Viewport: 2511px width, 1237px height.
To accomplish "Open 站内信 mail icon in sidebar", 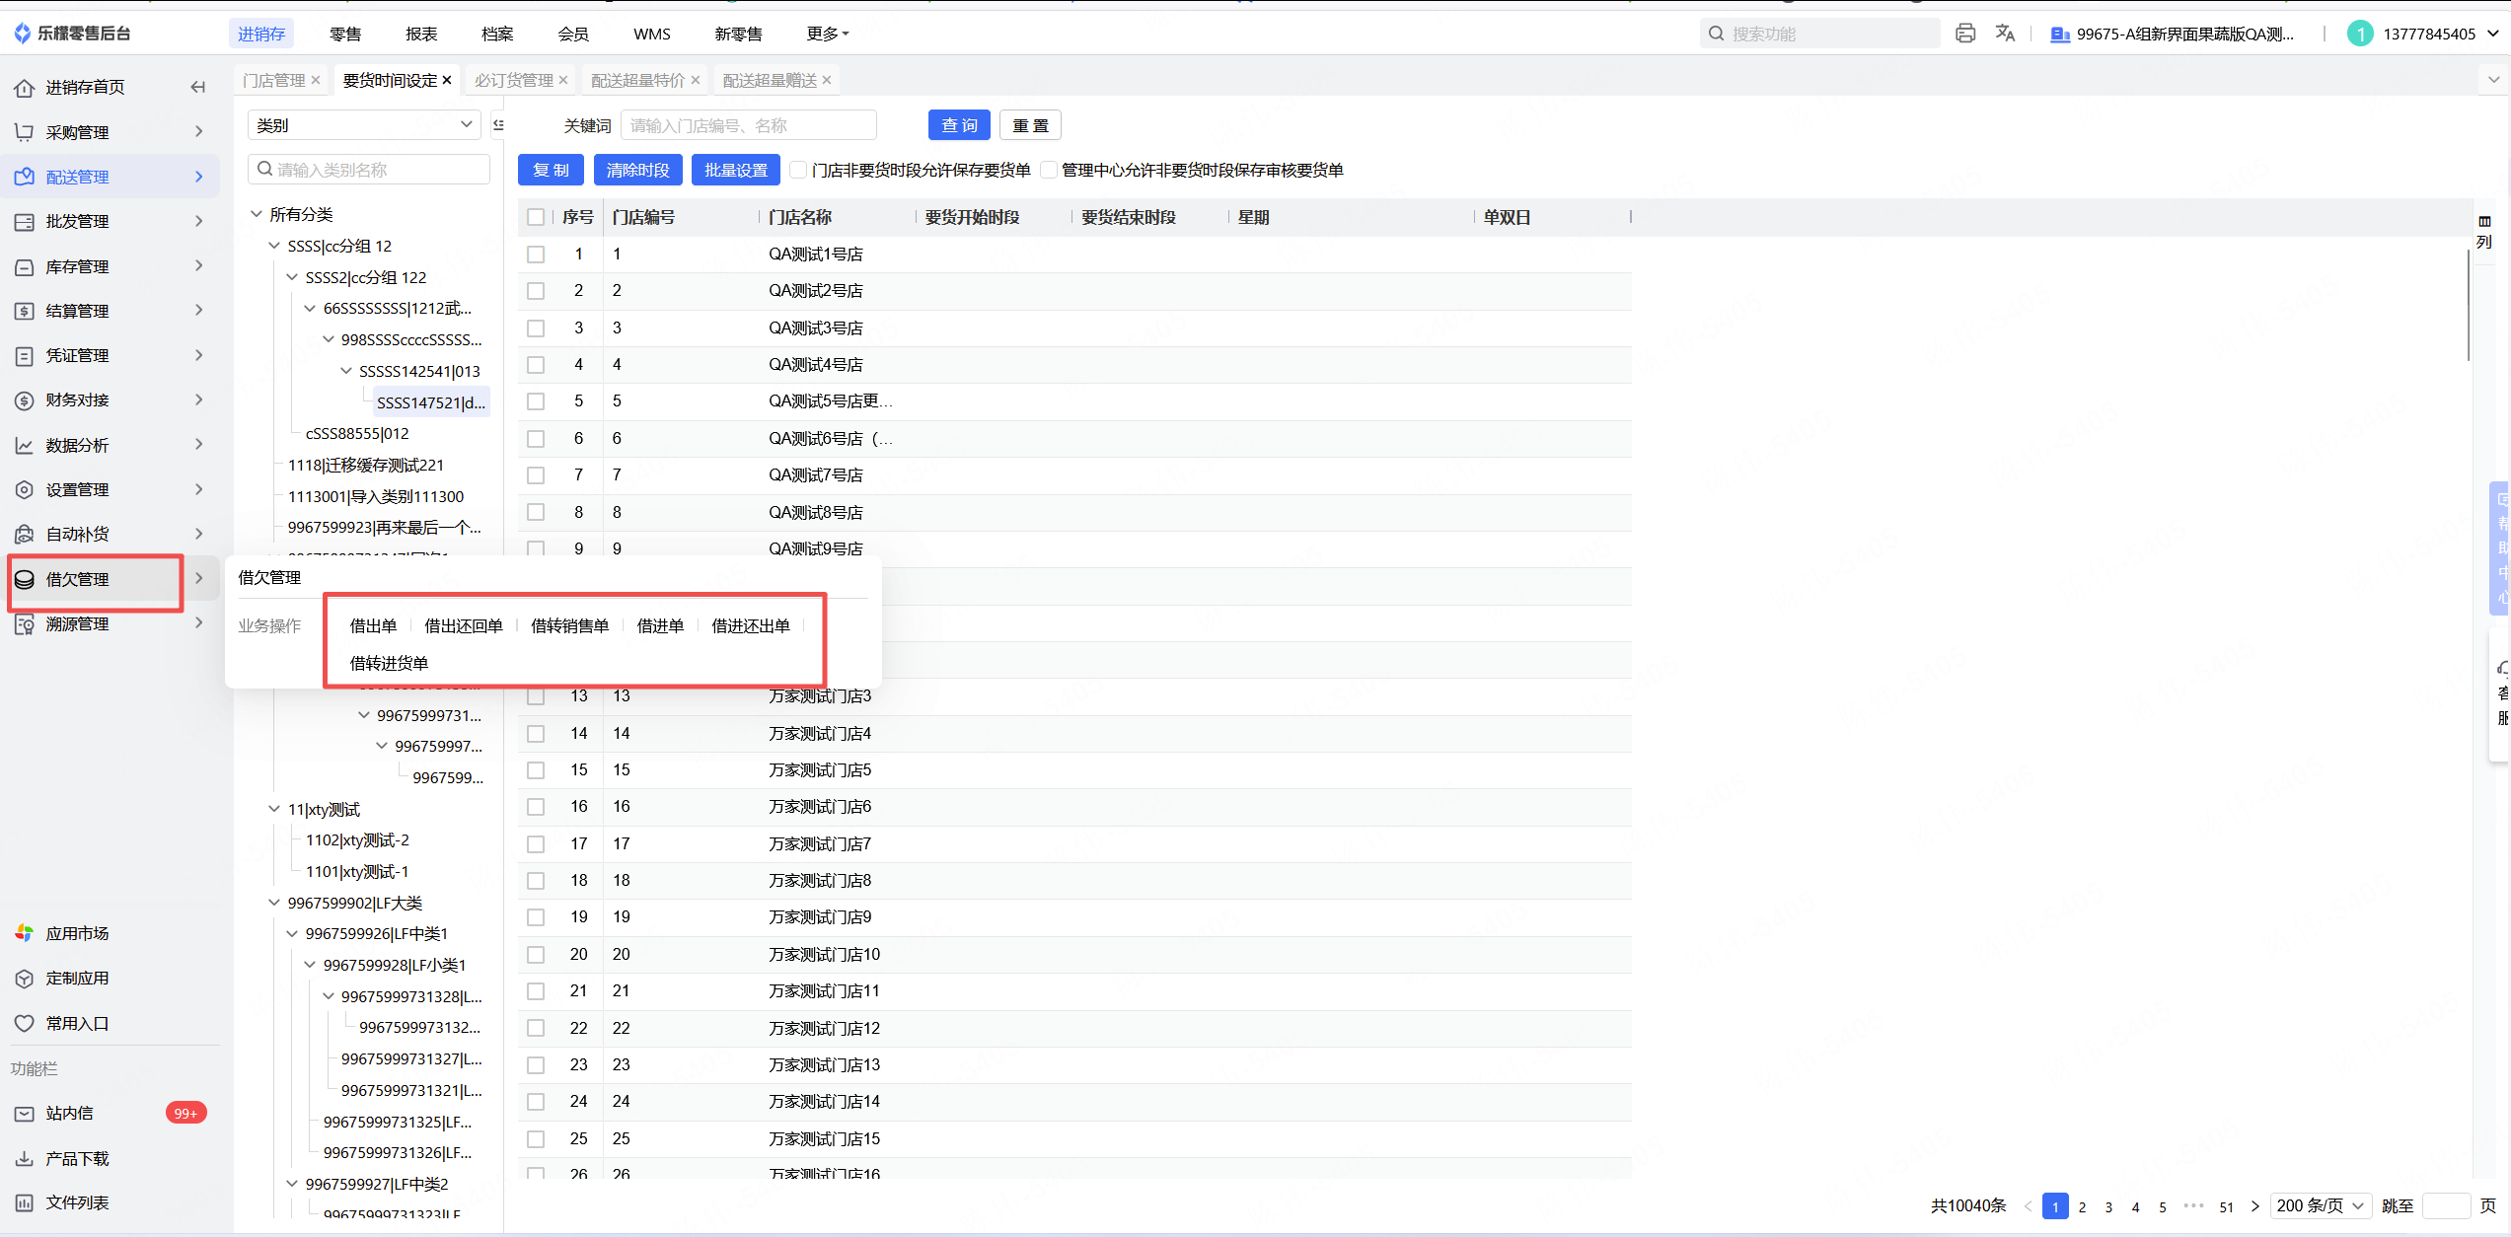I will [x=25, y=1114].
